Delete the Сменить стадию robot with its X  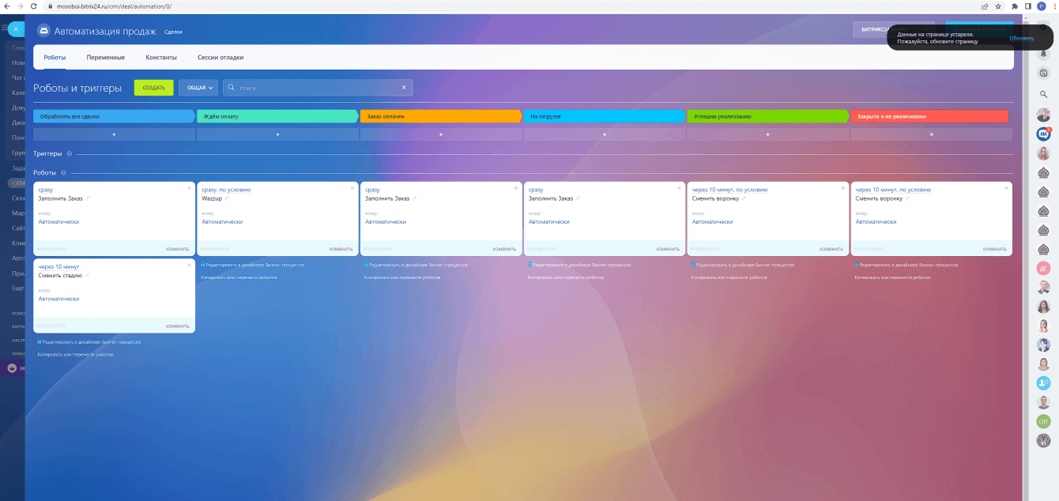[189, 266]
